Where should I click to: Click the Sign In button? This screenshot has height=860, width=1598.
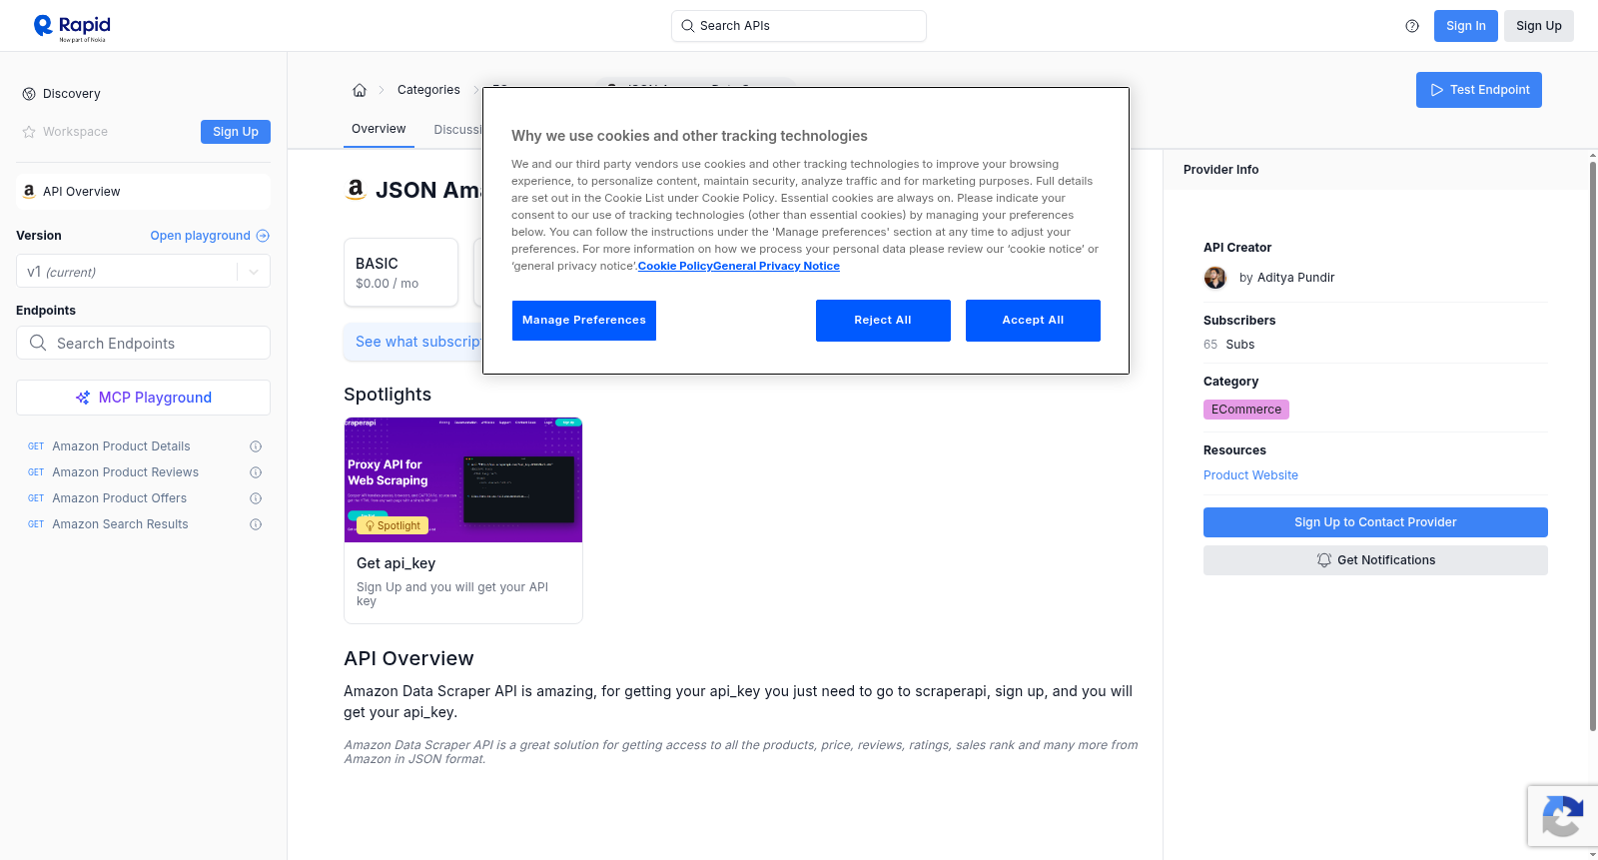(x=1465, y=26)
